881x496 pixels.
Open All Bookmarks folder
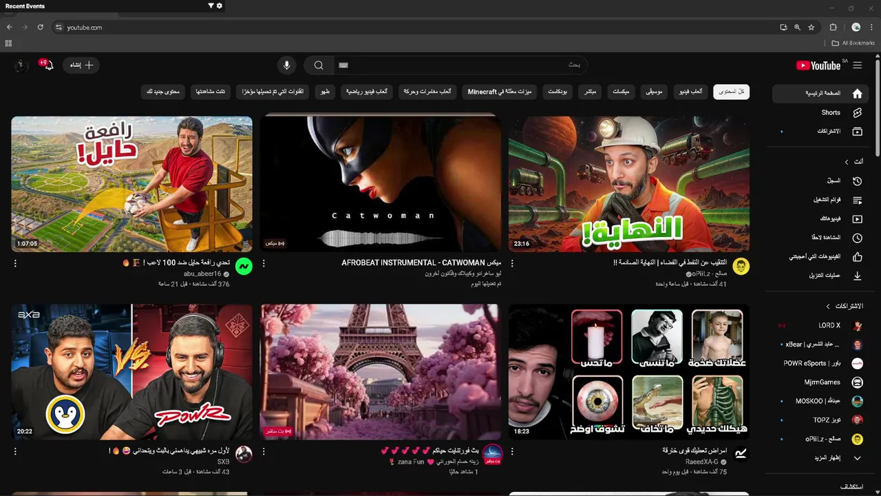(853, 43)
